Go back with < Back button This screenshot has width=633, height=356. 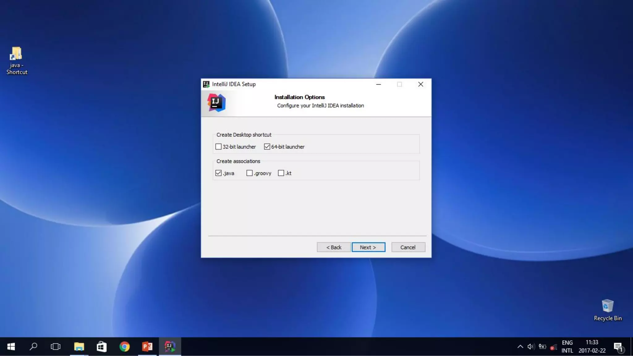click(x=333, y=247)
